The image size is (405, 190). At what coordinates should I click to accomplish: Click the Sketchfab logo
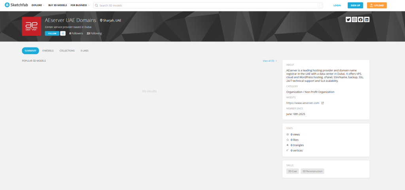coord(16,5)
